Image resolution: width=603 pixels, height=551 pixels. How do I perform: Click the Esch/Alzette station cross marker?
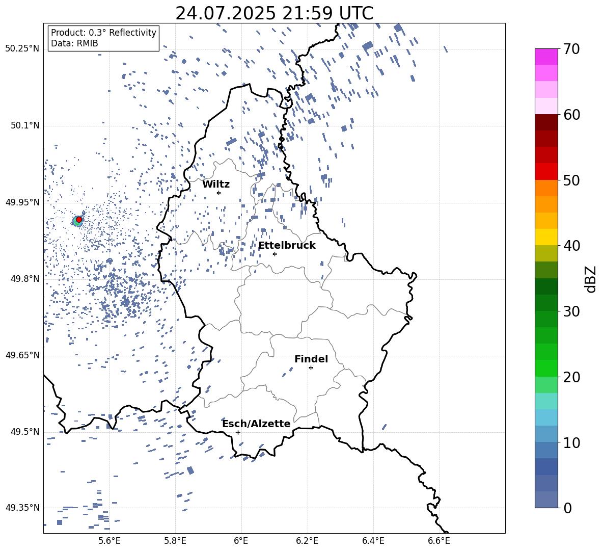pos(238,432)
